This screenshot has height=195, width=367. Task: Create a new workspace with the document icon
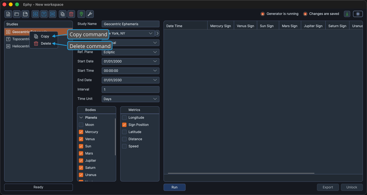coord(8,14)
